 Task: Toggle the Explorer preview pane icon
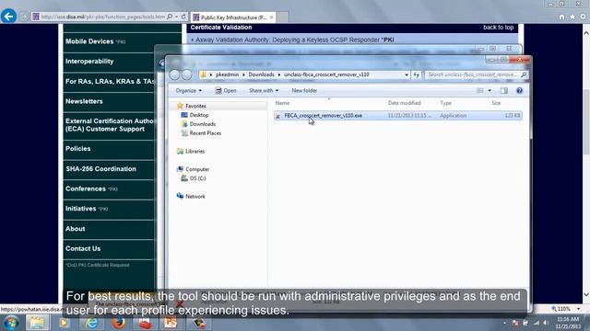[x=504, y=90]
